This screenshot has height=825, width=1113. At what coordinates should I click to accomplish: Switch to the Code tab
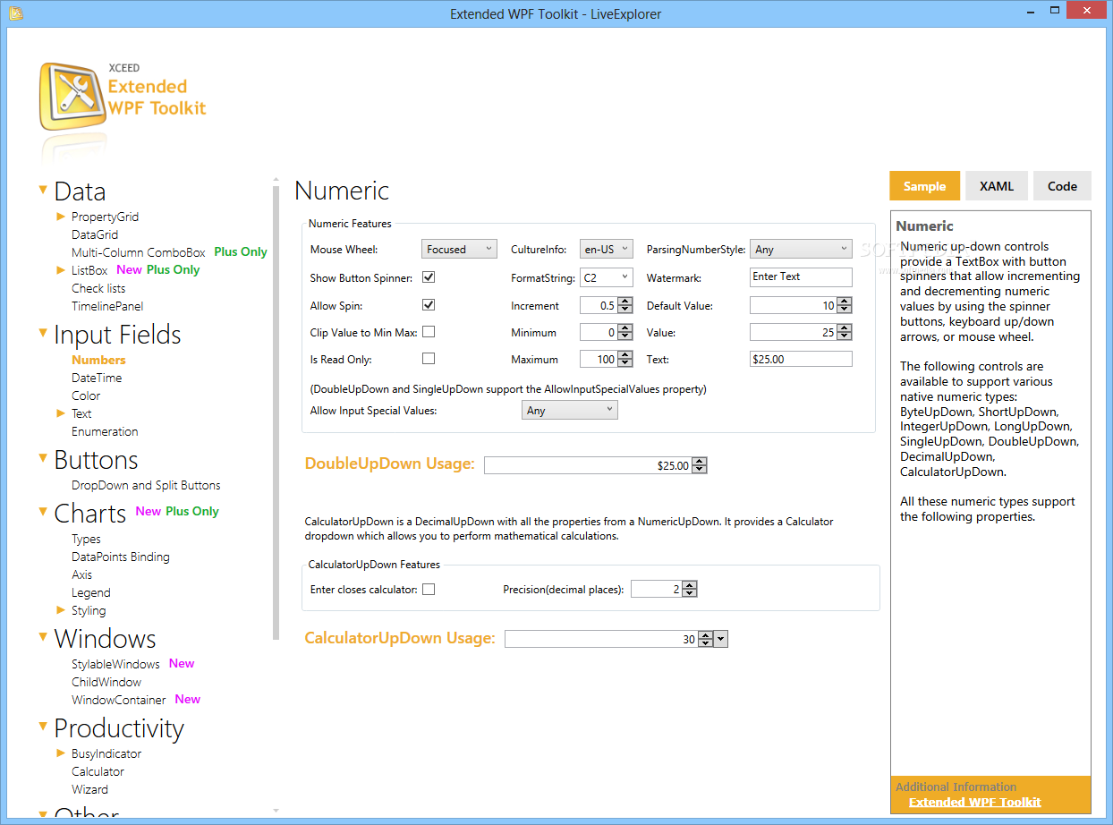click(x=1062, y=186)
